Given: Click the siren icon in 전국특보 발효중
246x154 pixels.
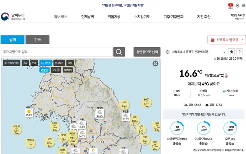Looking at the screenshot, I should [x=213, y=40].
